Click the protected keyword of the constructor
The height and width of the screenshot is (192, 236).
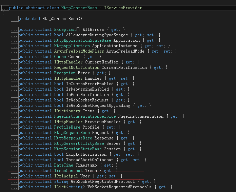(x=29, y=19)
